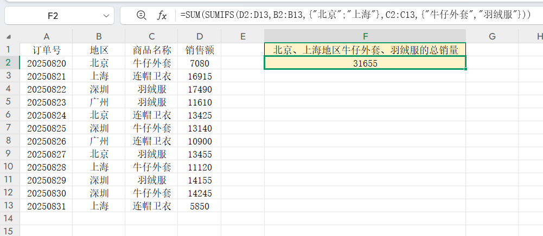The width and height of the screenshot is (543, 236).
Task: Select column G header
Action: click(x=492, y=36)
